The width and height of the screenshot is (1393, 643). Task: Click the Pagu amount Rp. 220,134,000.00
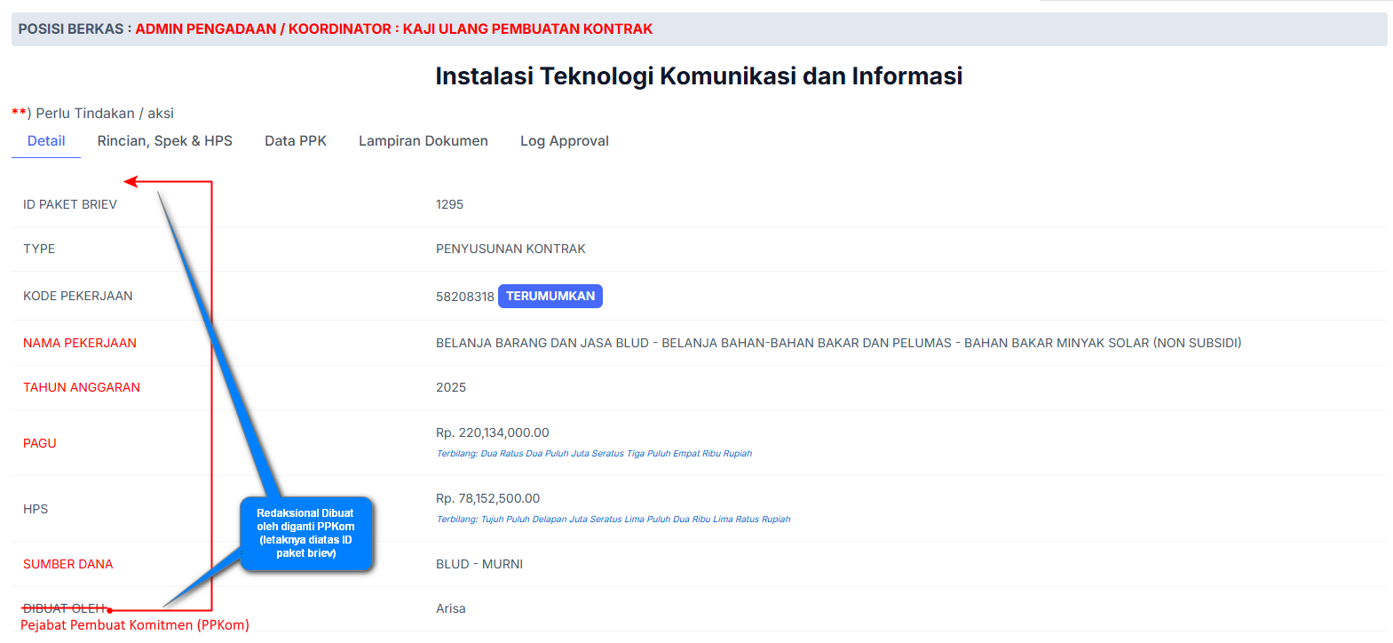pyautogui.click(x=492, y=433)
